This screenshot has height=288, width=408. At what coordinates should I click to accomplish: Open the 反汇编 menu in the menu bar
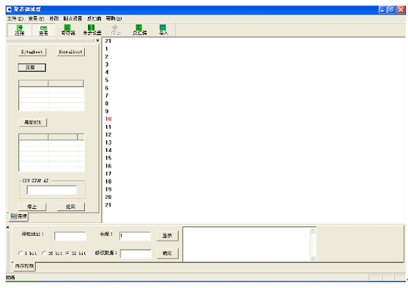pyautogui.click(x=94, y=18)
